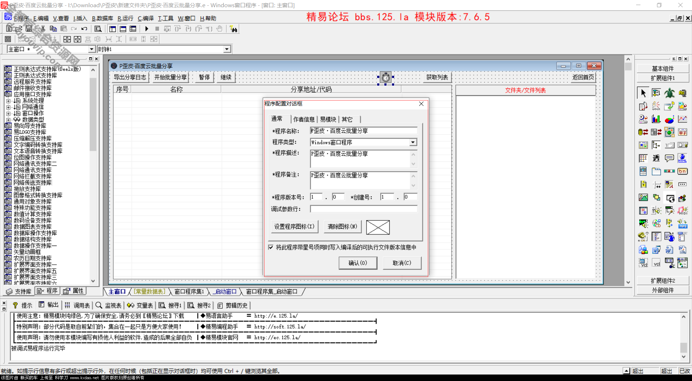Open the R.运行 menu
This screenshot has height=381, width=692.
tap(125, 18)
